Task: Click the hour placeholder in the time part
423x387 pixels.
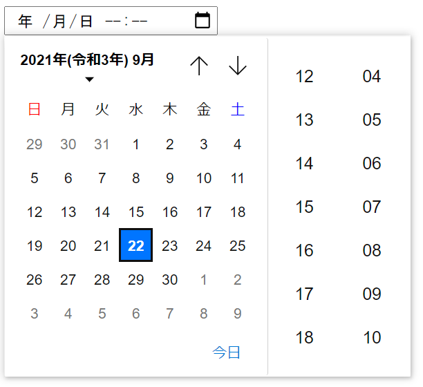Action: (113, 21)
